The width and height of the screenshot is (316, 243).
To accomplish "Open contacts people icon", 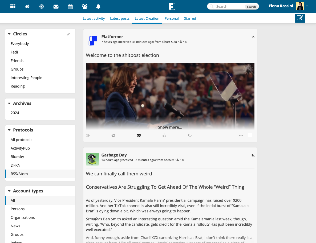I will pos(85,6).
